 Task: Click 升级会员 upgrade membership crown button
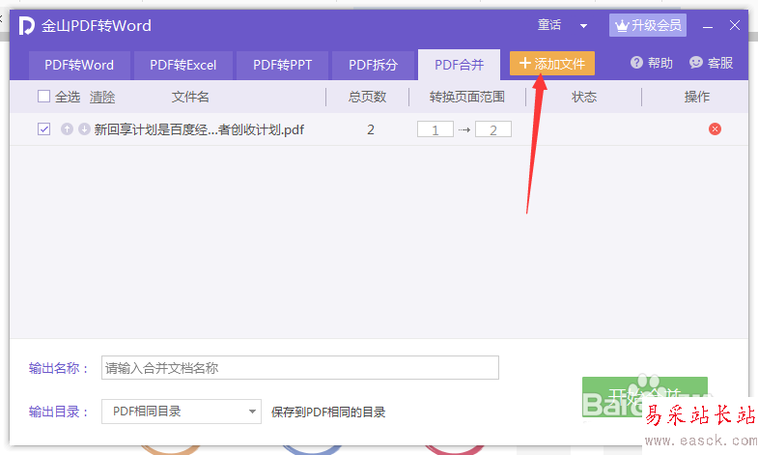[647, 25]
